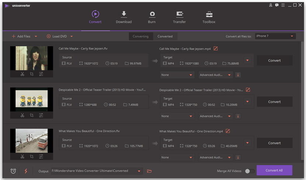Expand target format for Despicable Me 2

[x=247, y=102]
